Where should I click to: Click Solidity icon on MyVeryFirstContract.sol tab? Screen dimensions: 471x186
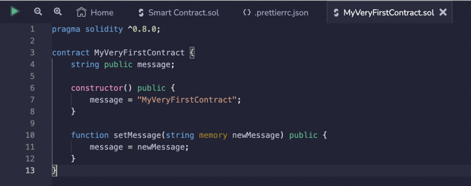pos(336,12)
